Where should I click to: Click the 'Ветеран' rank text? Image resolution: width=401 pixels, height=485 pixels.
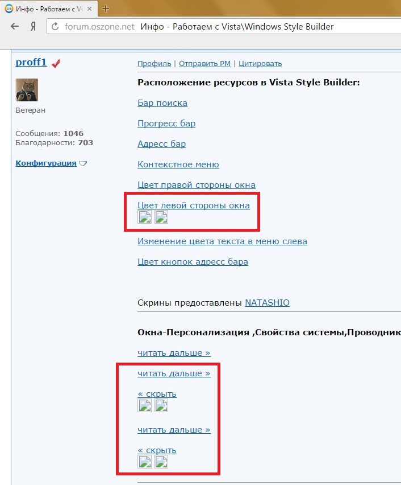coord(30,110)
